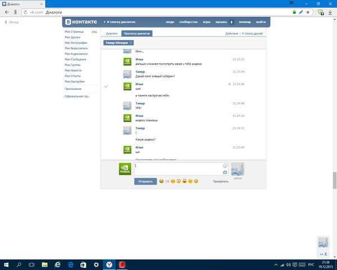Bookmark page with address bar star icon
Screen dimensions: 337x270
click(x=308, y=12)
